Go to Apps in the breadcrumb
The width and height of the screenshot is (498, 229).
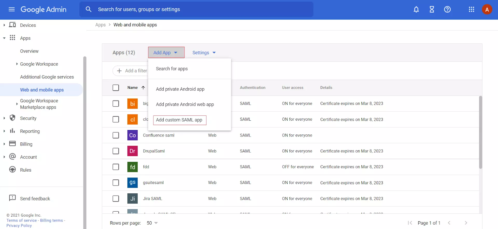coord(100,25)
